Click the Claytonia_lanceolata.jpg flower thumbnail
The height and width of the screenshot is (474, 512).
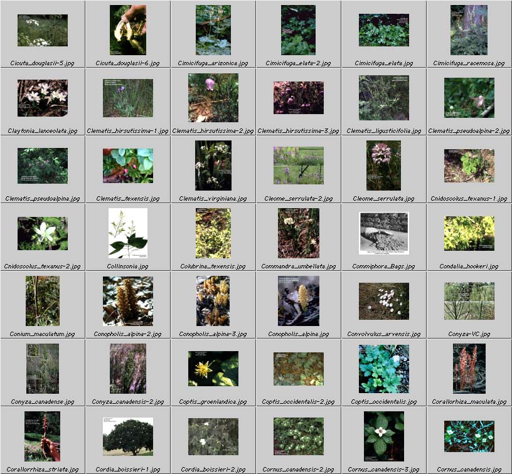(x=42, y=98)
